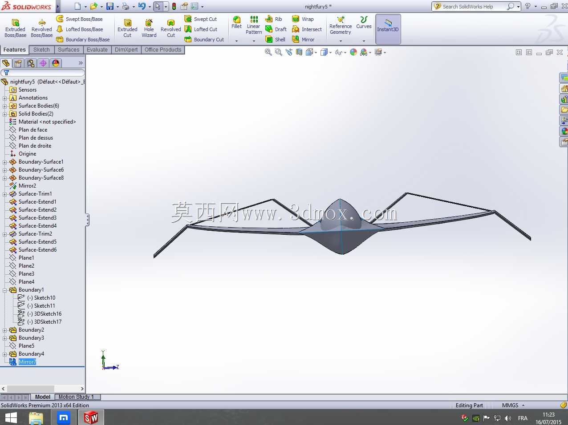The width and height of the screenshot is (568, 425).
Task: Toggle the Select cursor tool
Action: pos(158,6)
